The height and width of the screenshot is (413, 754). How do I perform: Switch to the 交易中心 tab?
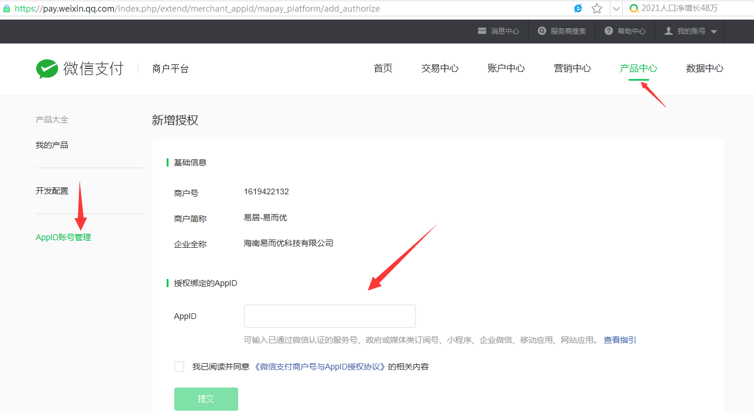coord(440,68)
